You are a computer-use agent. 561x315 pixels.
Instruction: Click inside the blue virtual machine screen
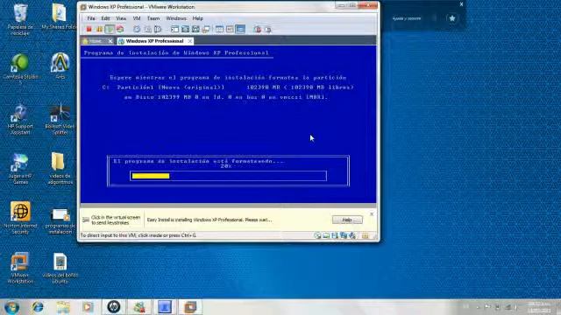tap(228, 124)
